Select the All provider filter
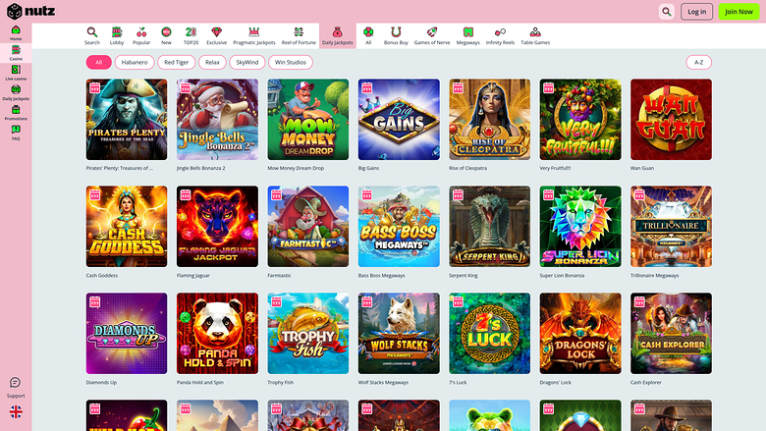This screenshot has width=766, height=431. (x=98, y=62)
